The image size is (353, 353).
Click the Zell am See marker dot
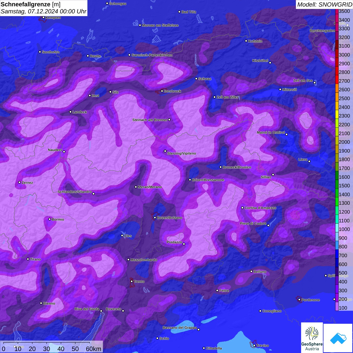314,82
